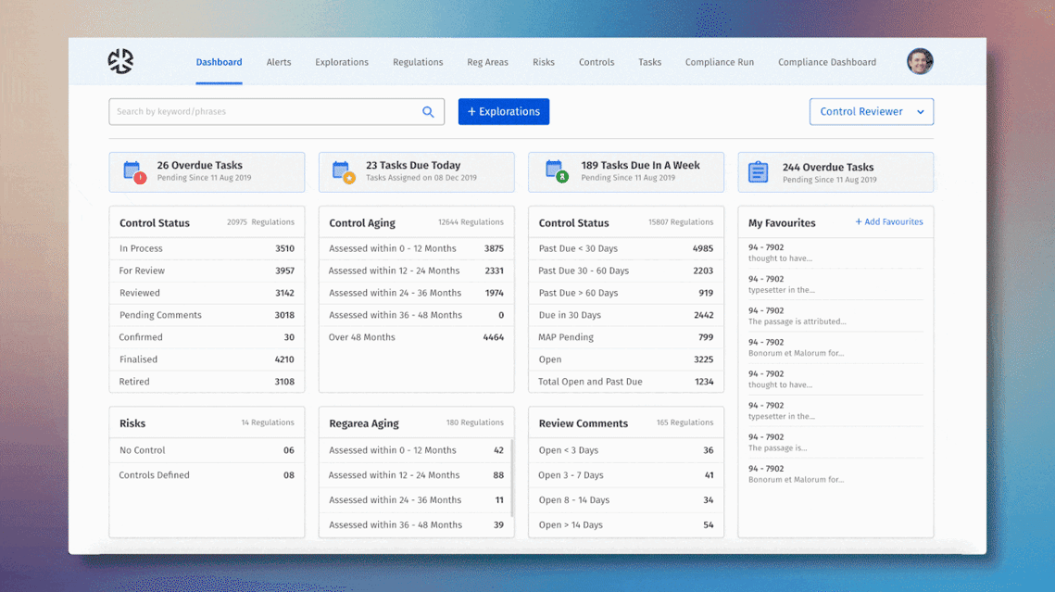Open the Tasks tab

coord(650,62)
